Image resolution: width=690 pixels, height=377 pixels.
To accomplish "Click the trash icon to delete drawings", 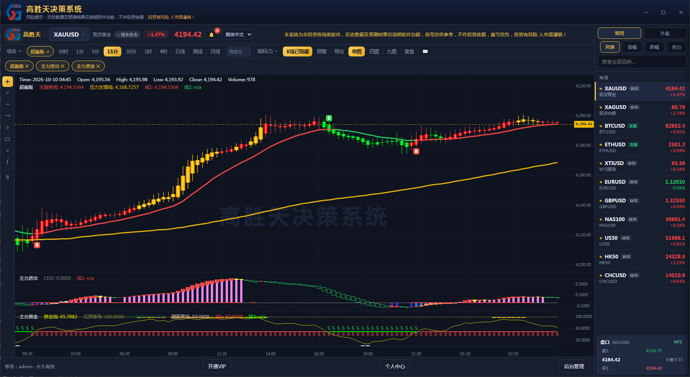I will (x=7, y=177).
